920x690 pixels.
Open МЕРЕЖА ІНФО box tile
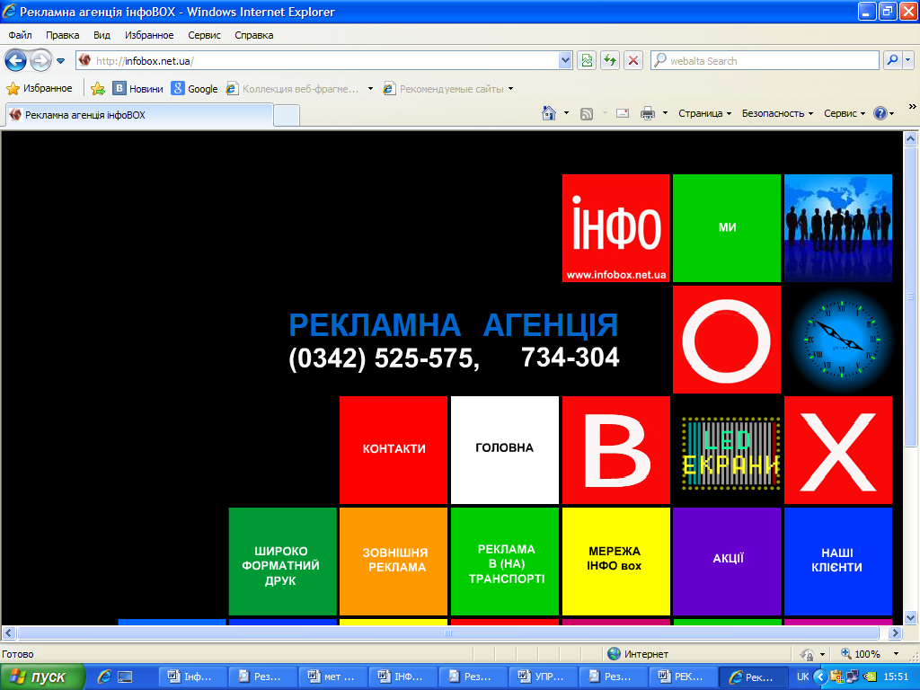coord(616,562)
